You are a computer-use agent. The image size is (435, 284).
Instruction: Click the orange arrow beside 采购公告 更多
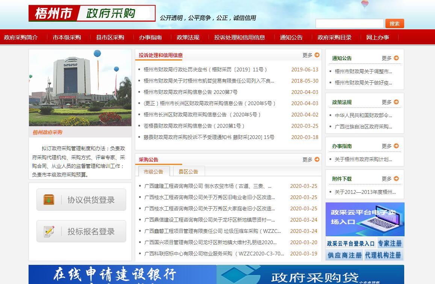click(317, 159)
